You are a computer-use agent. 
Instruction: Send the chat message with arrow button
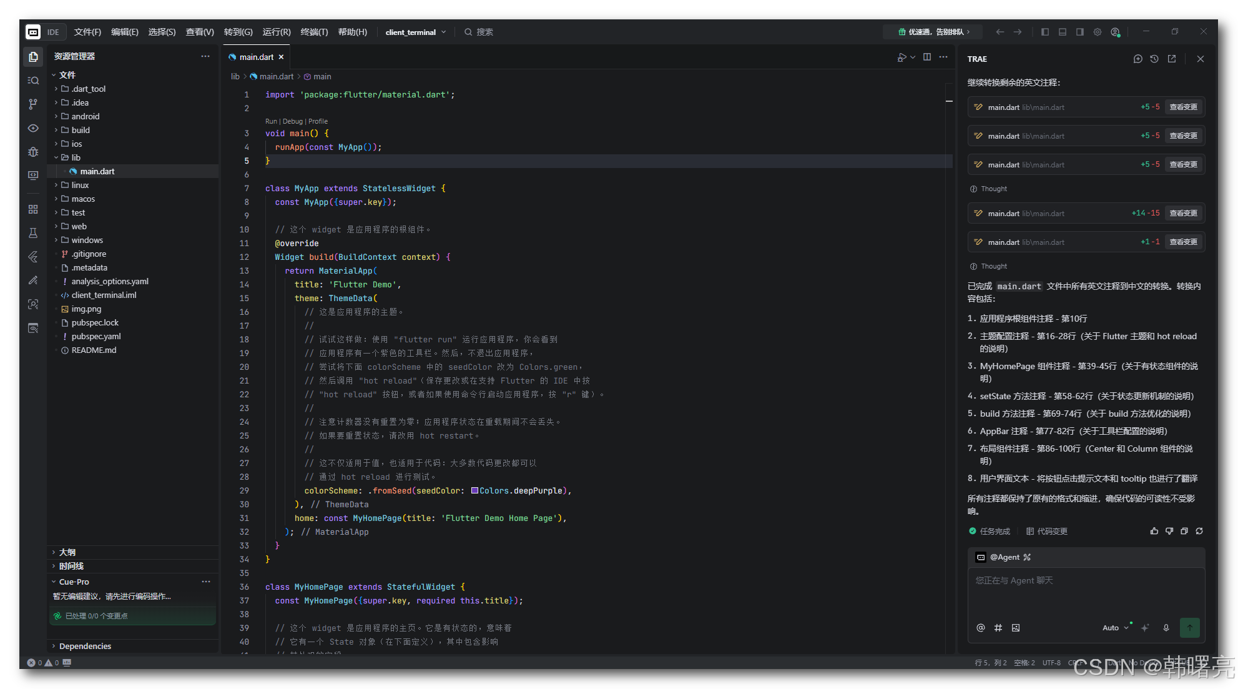(x=1190, y=628)
